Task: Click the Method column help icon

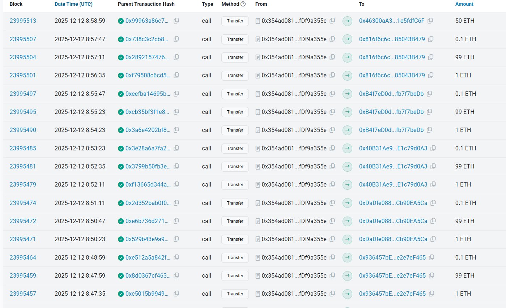Action: 243,4
